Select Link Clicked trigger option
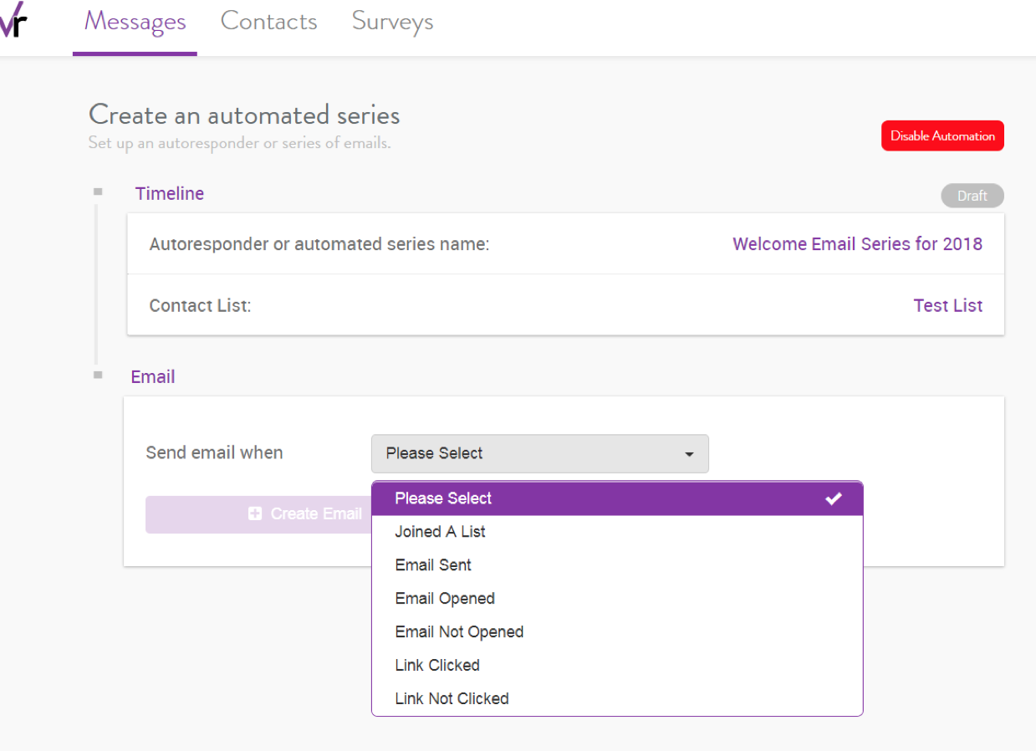This screenshot has height=751, width=1036. 436,665
